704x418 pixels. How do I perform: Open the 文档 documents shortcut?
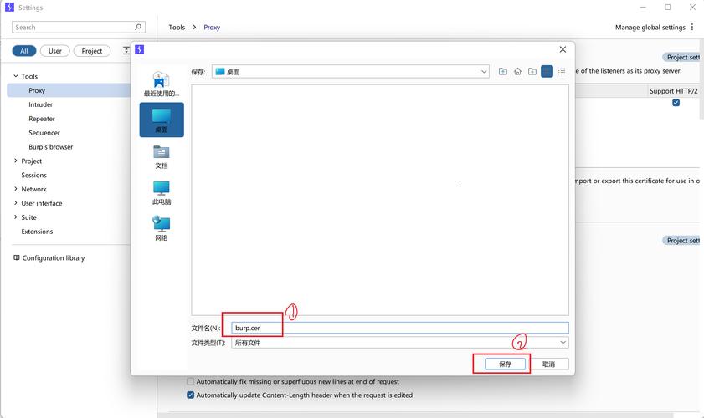coord(162,157)
